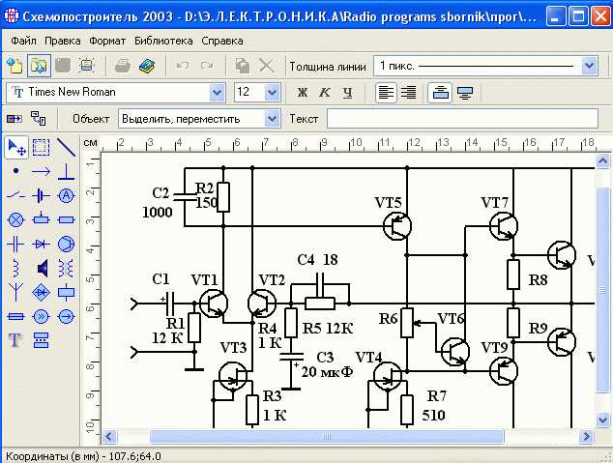Select the capacitor component tool

coord(15,244)
